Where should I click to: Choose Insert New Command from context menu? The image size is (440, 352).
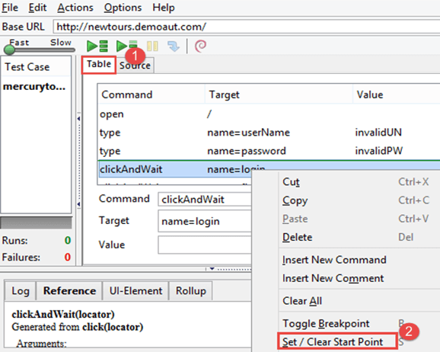(x=334, y=260)
